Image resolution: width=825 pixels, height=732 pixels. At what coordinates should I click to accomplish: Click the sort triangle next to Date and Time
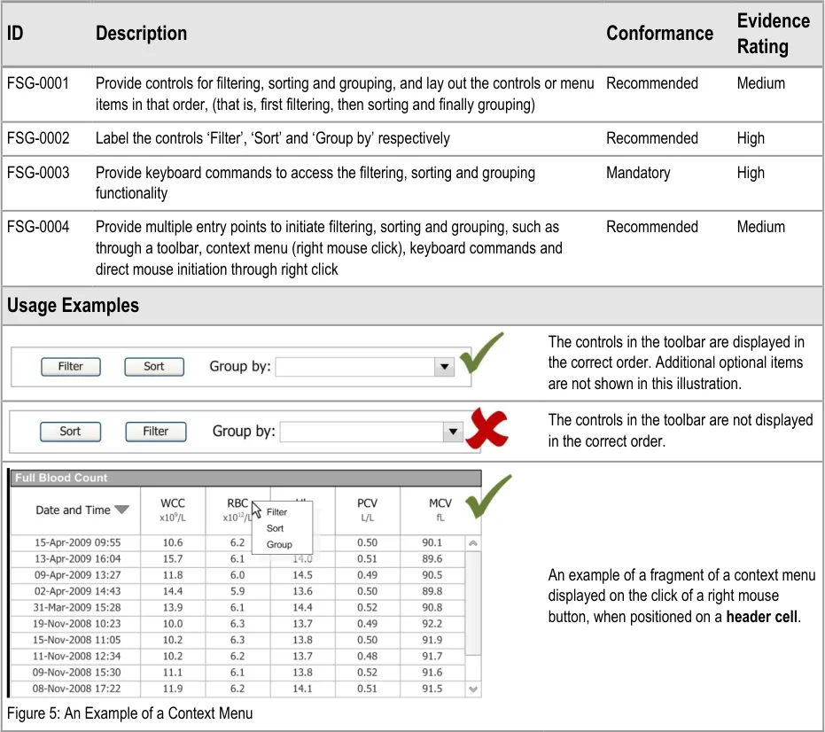point(122,510)
